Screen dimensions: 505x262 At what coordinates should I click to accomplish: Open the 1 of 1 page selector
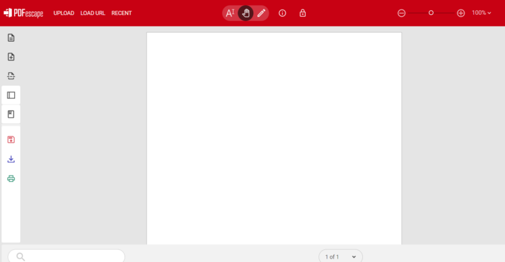[x=341, y=257]
